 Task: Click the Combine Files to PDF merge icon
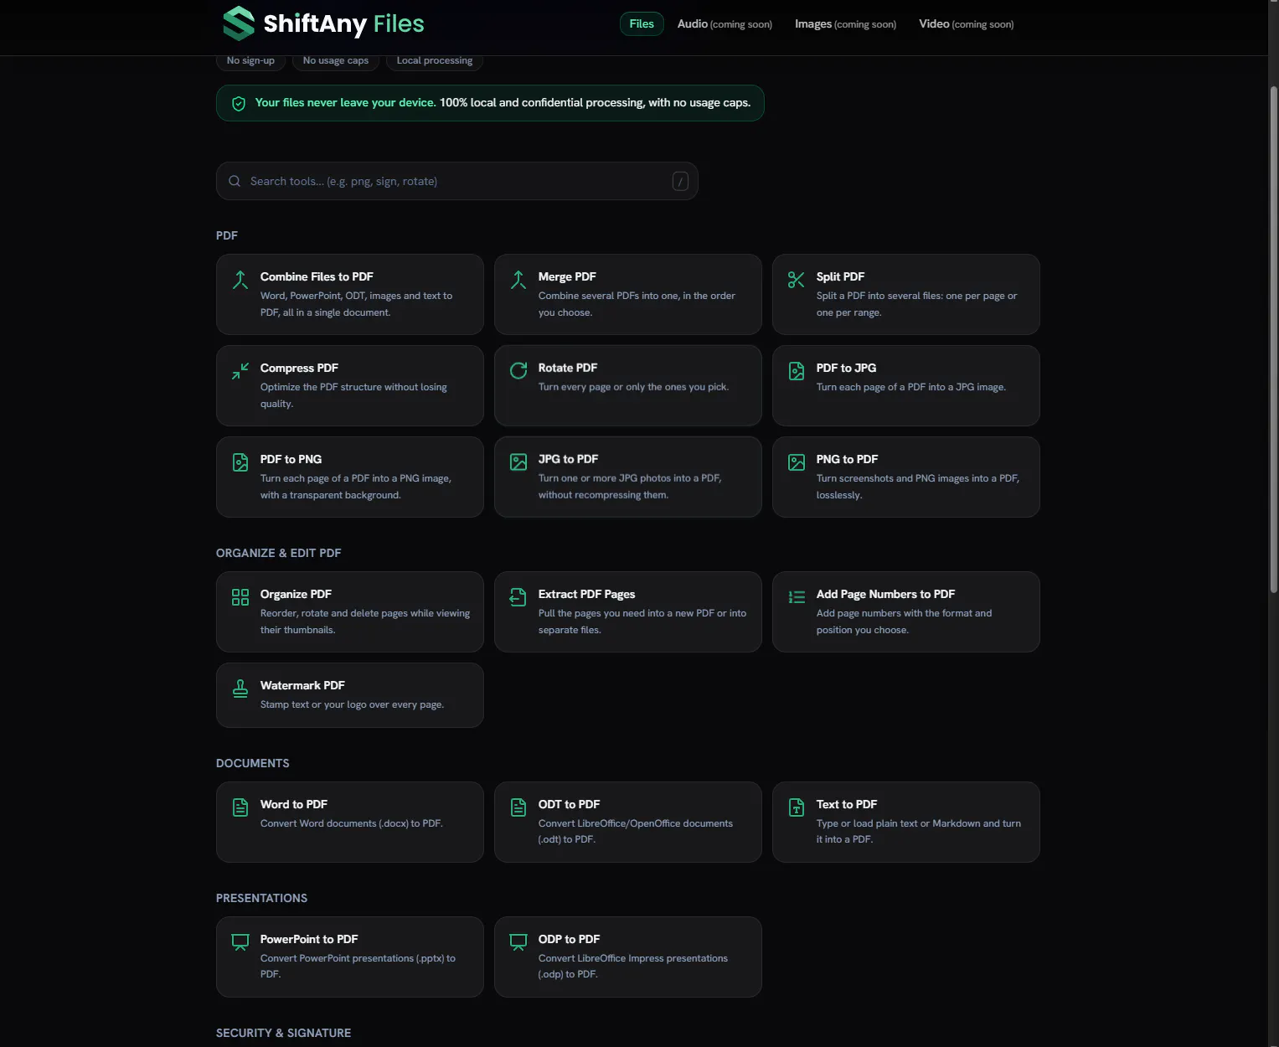point(240,280)
